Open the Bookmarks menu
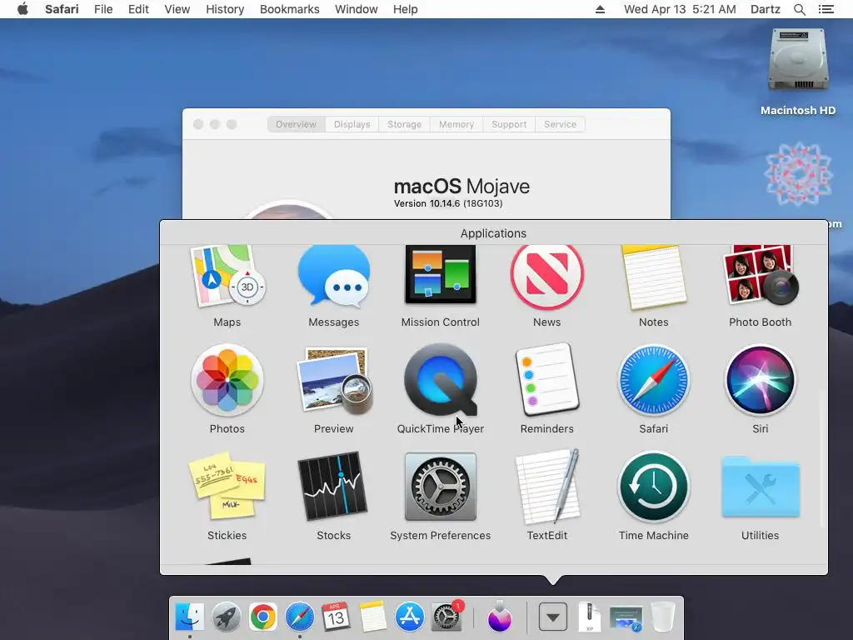853x640 pixels. pos(289,9)
